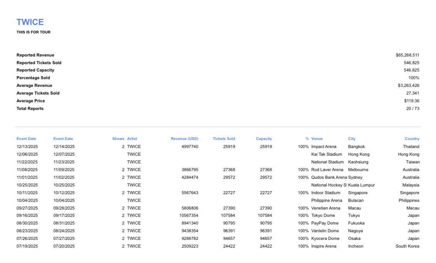Click the Percentage Sold label
The height and width of the screenshot is (263, 436).
tap(33, 78)
